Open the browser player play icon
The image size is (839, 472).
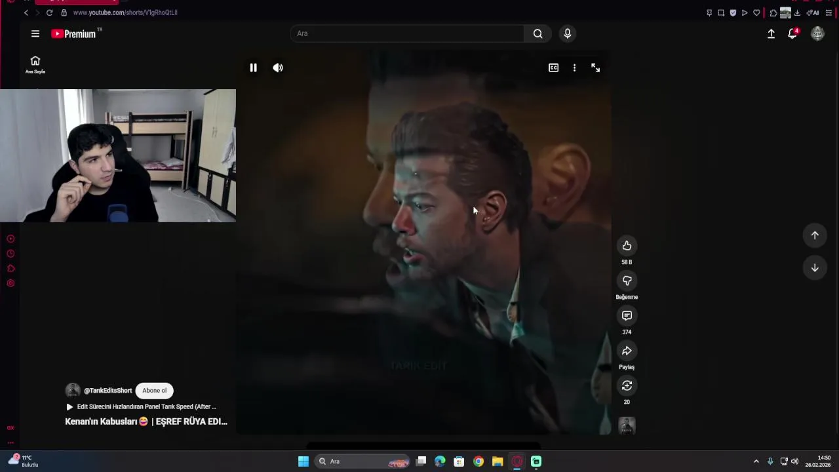(745, 12)
